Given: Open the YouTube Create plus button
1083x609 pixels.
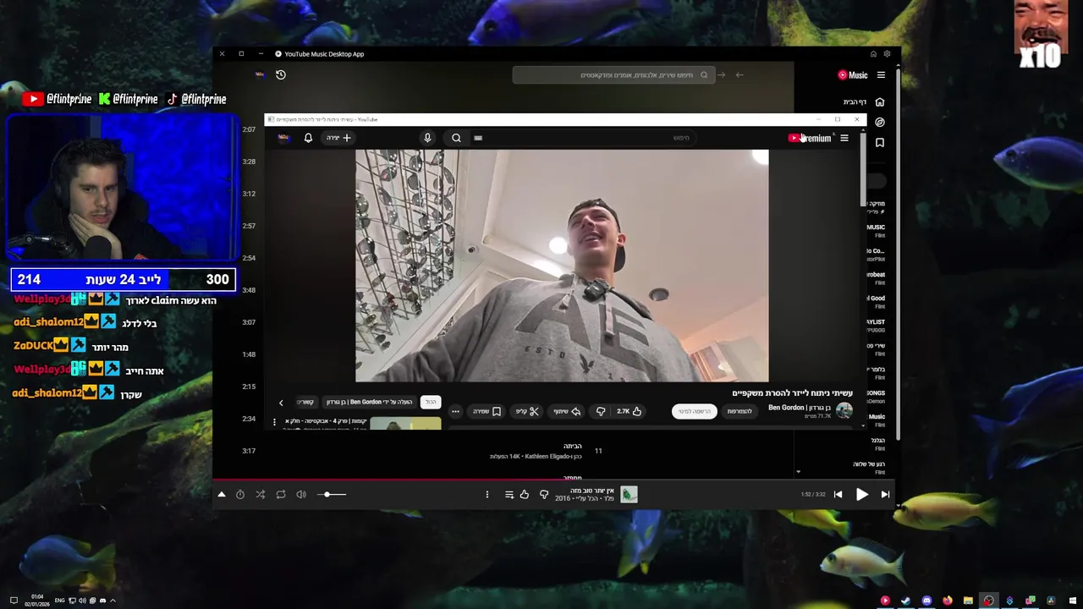Looking at the screenshot, I should click(338, 138).
